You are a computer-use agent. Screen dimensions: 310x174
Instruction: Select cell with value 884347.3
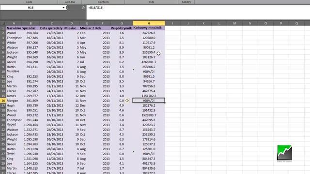click(149, 159)
